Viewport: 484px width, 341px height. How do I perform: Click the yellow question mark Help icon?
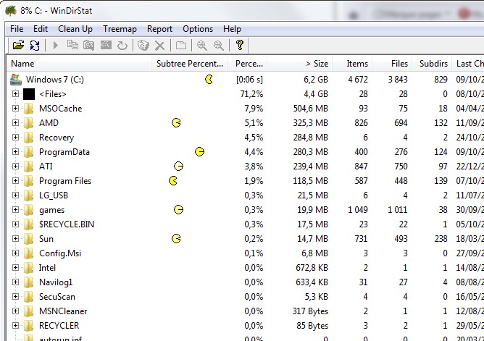coord(240,45)
